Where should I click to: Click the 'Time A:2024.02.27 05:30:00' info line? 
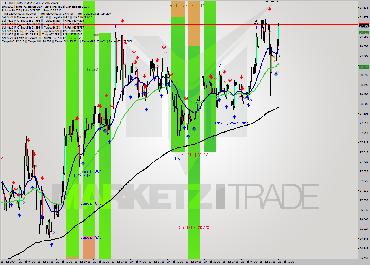[x=56, y=14]
